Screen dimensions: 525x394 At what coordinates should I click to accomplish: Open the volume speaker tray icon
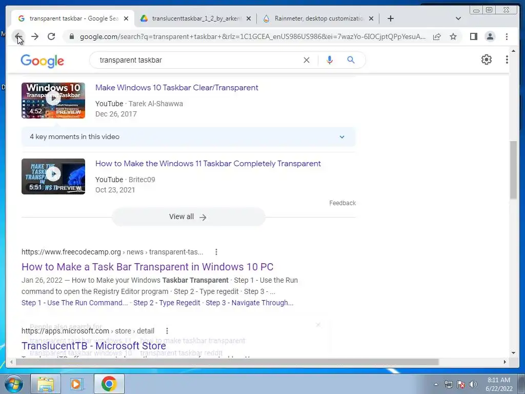coord(473,384)
